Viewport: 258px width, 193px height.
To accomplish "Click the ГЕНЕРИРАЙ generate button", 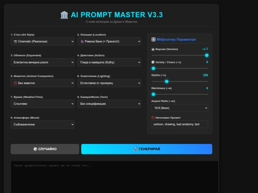I will 147,149.
